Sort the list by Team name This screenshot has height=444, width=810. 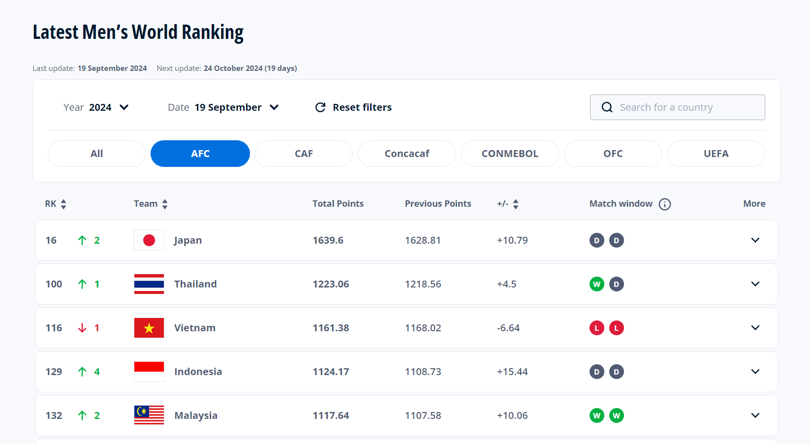[x=165, y=204]
